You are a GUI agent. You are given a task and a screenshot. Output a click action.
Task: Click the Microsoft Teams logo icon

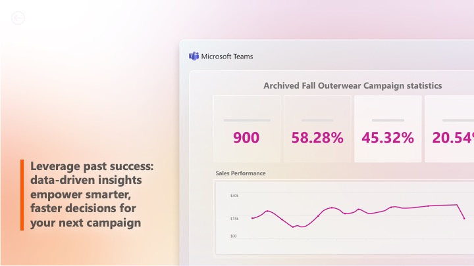coord(194,56)
